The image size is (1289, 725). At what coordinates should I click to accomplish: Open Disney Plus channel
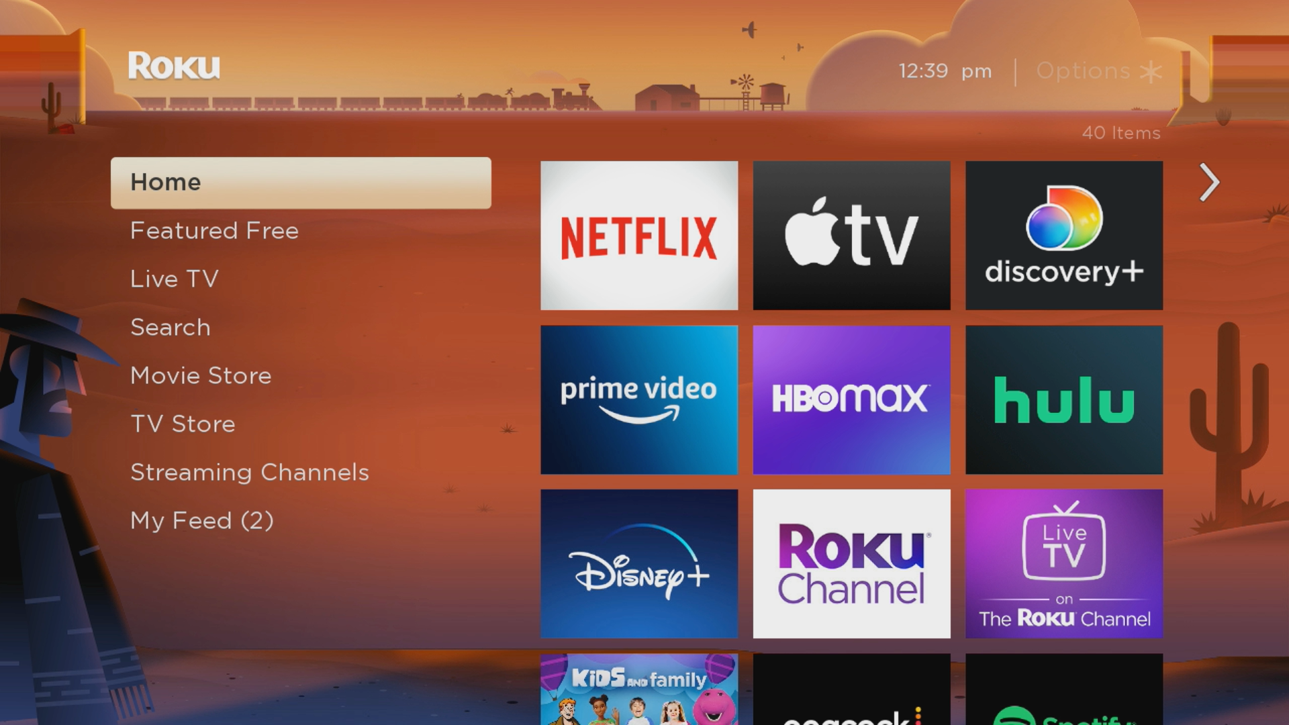click(x=638, y=563)
